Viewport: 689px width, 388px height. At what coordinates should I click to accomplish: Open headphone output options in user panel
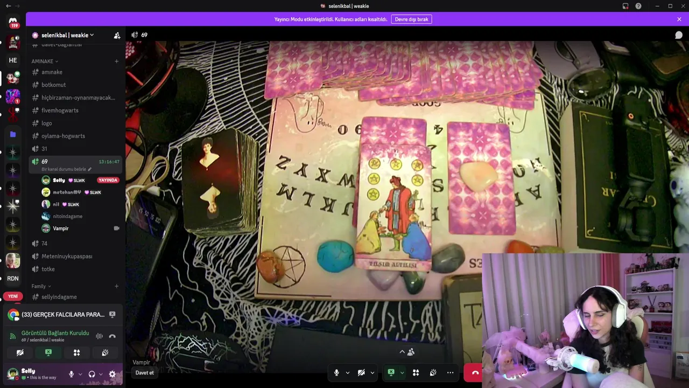pos(101,374)
